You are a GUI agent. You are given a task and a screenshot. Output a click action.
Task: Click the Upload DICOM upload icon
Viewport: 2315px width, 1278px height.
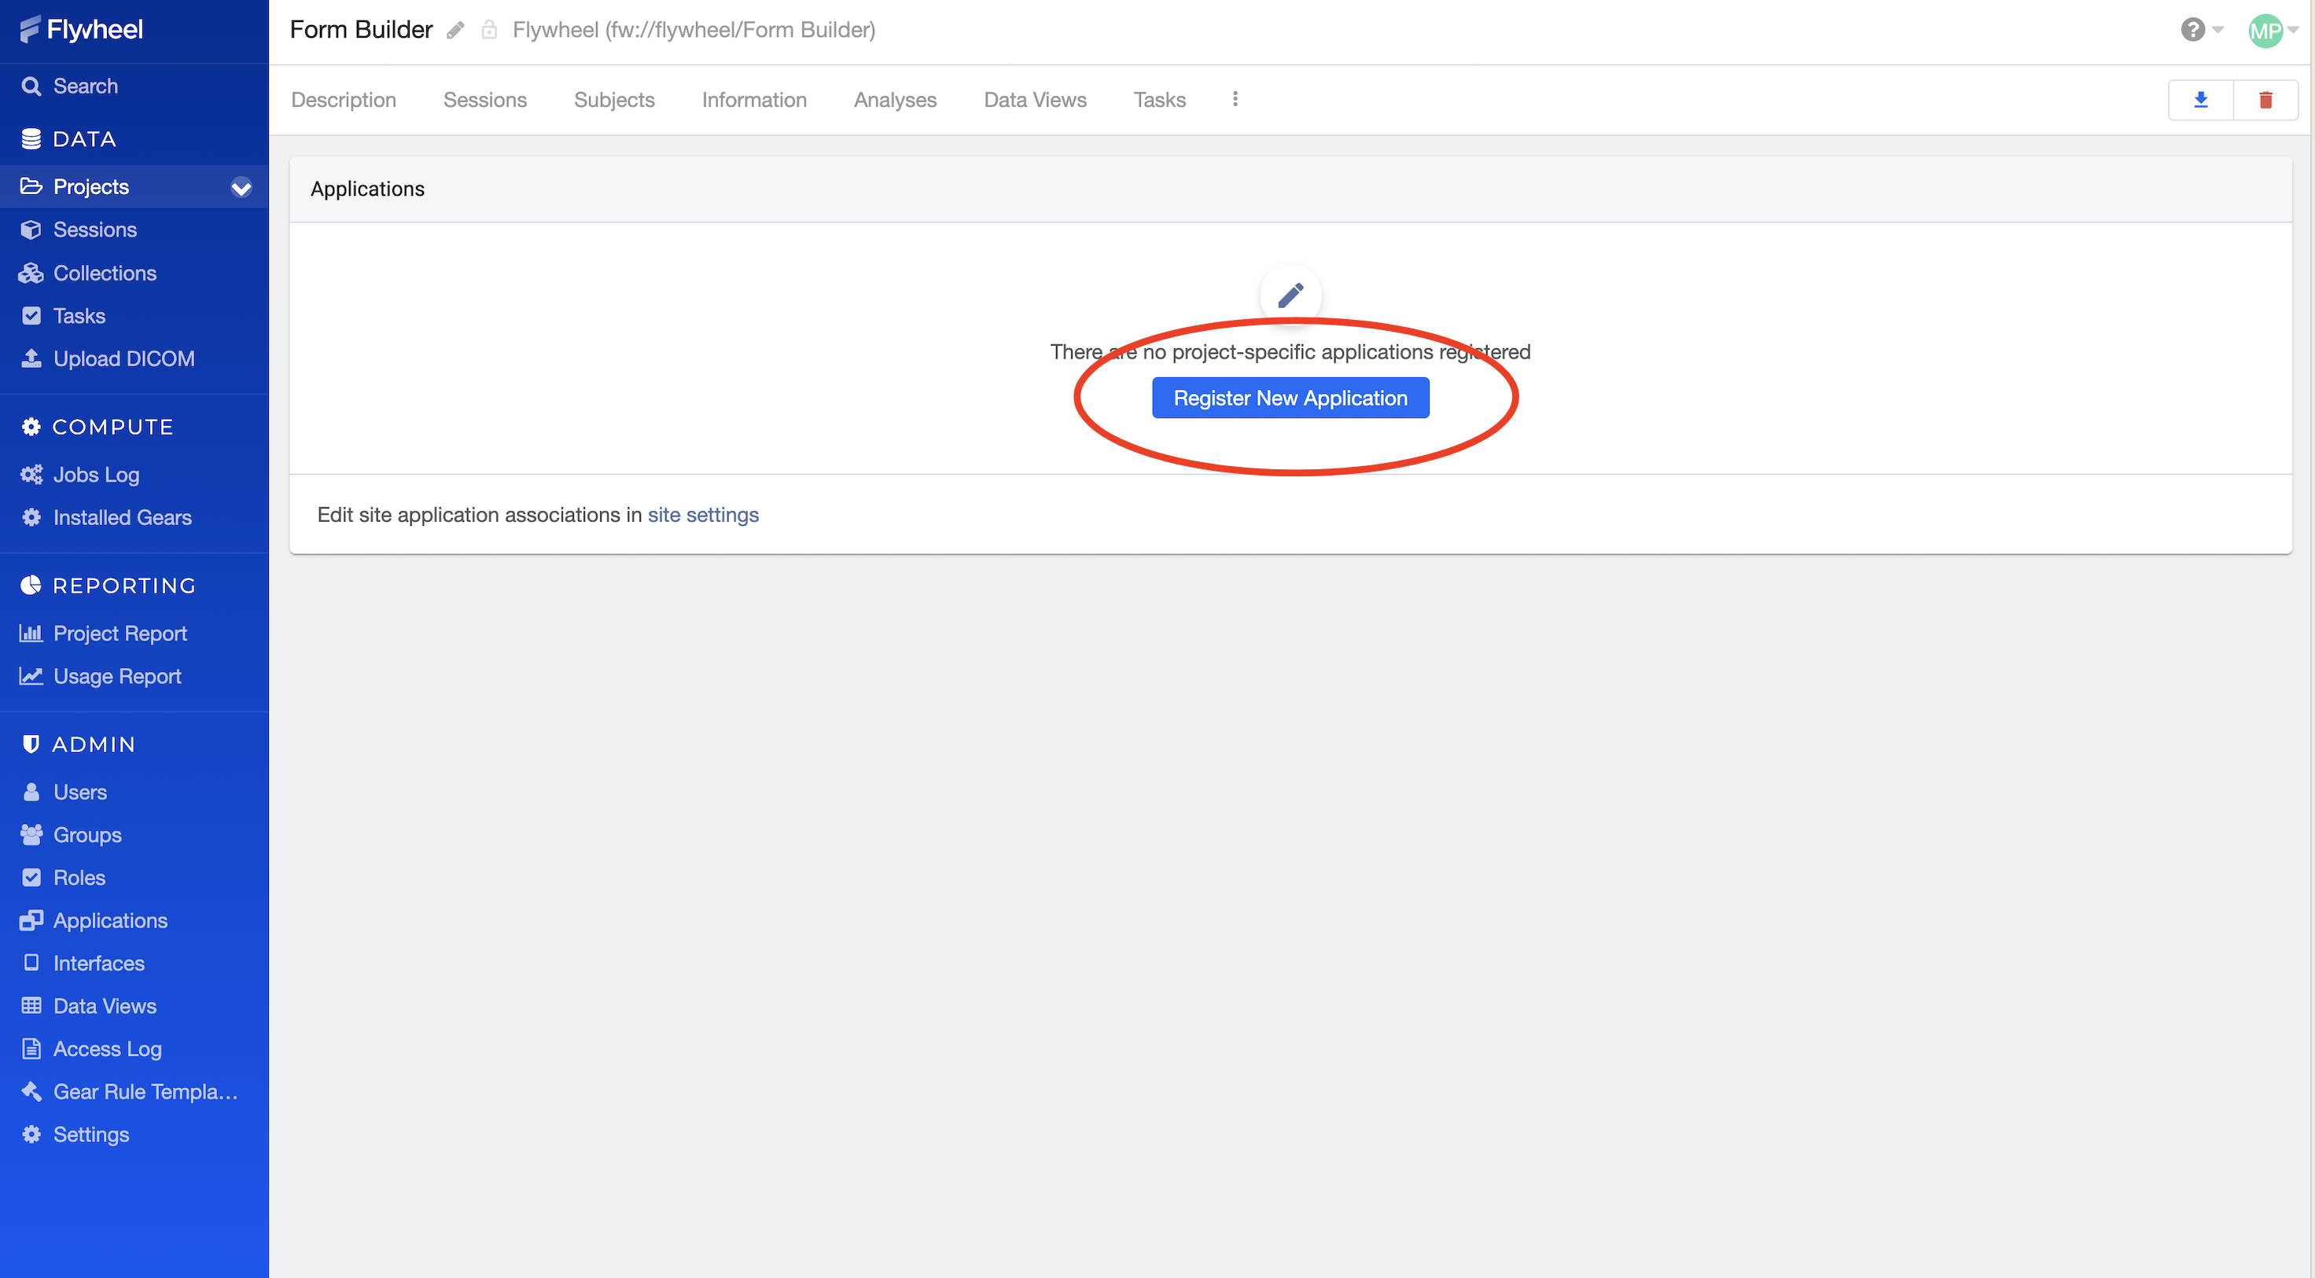(31, 358)
